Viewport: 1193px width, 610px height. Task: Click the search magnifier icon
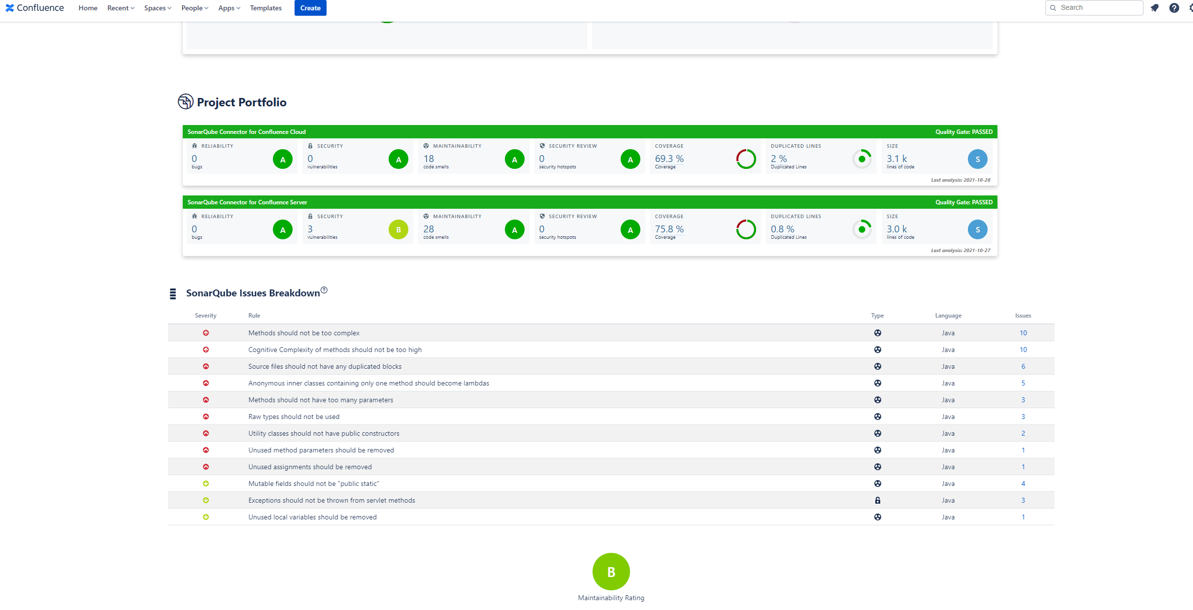tap(1053, 8)
